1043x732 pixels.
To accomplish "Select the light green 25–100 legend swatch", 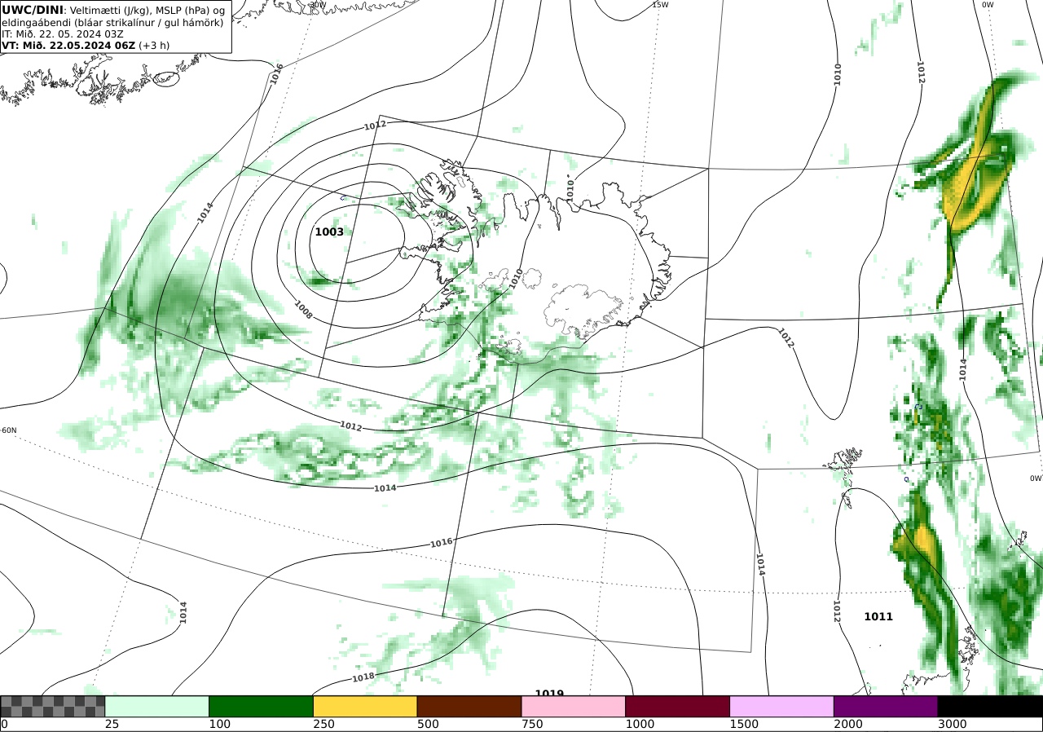I will [x=157, y=706].
